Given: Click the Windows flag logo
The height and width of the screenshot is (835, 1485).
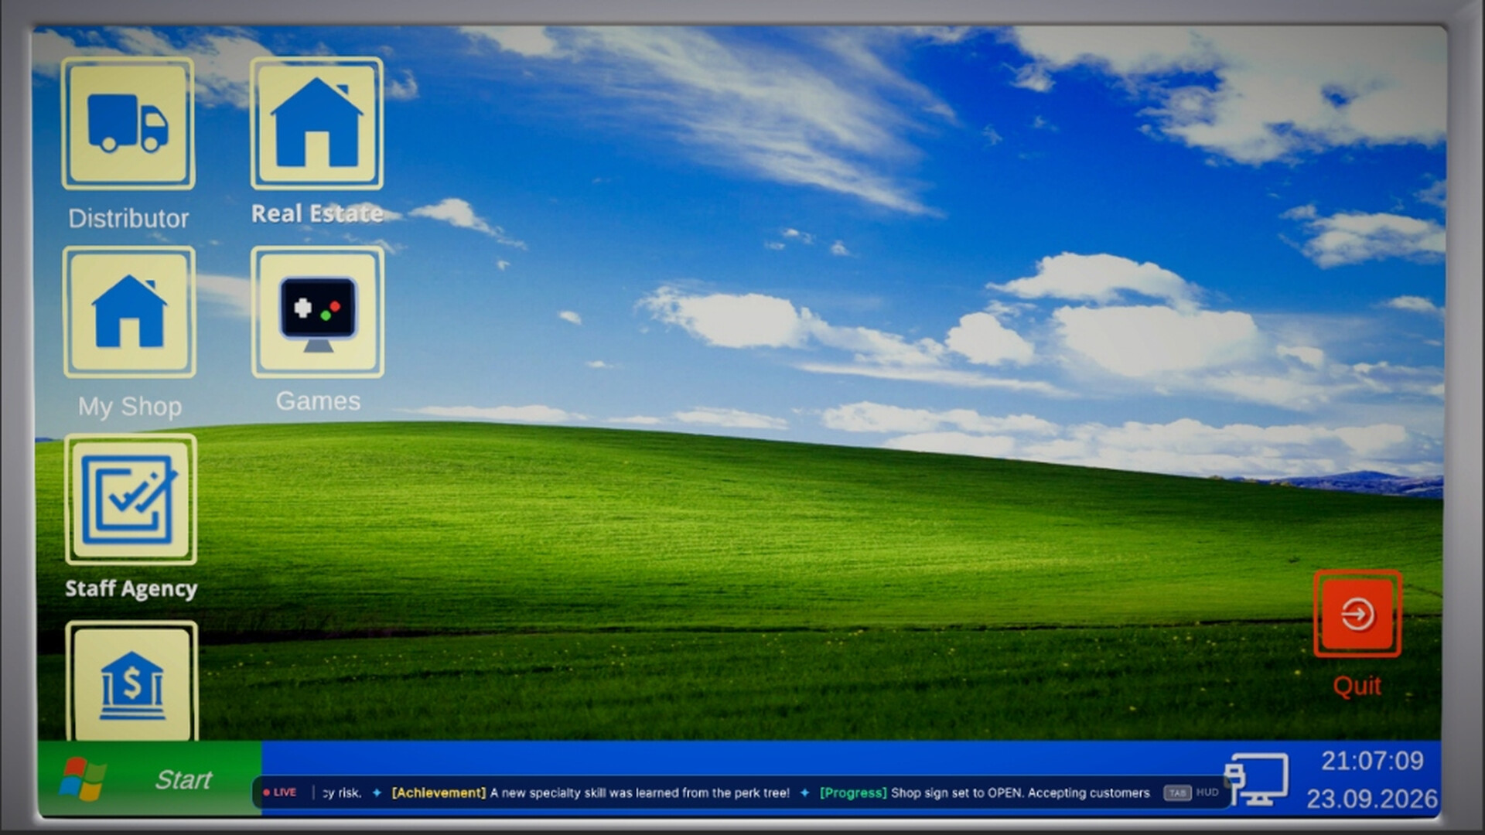Looking at the screenshot, I should [x=82, y=779].
